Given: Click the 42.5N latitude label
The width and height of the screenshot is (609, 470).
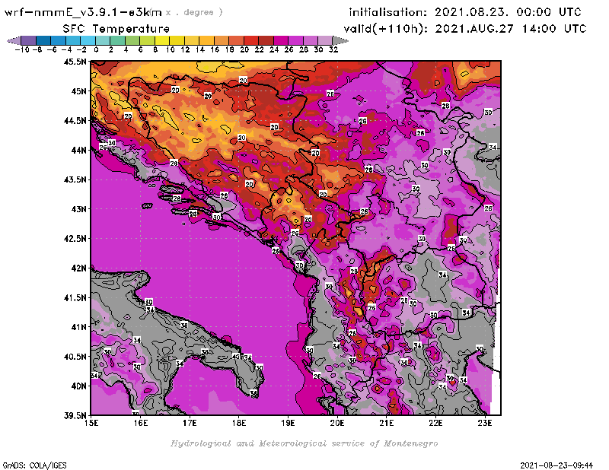Looking at the screenshot, I should [75, 239].
